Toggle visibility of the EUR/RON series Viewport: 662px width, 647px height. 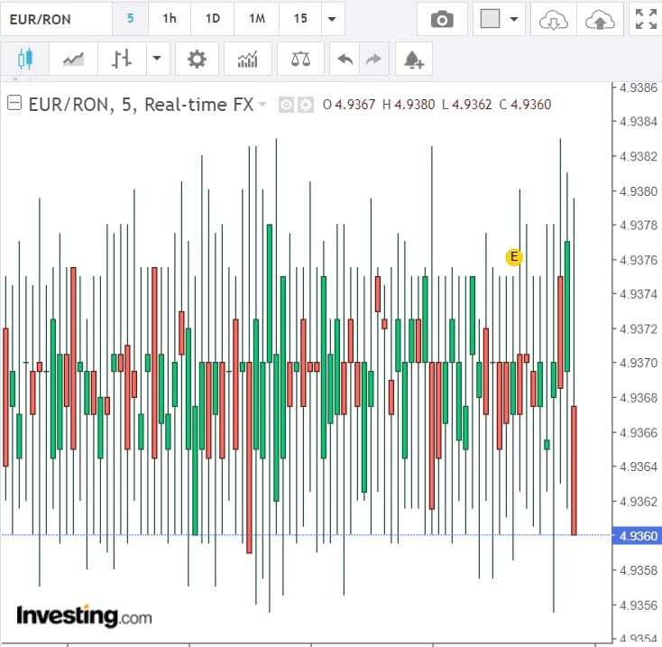[x=286, y=105]
